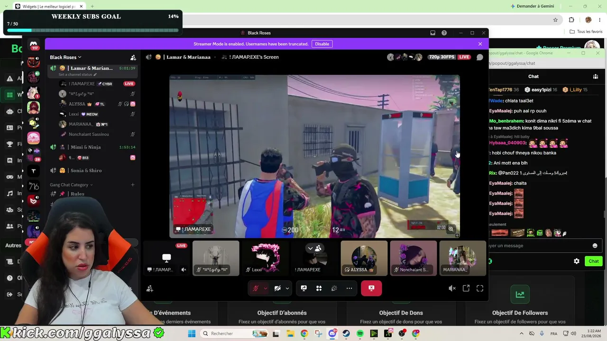607x341 pixels.
Task: Select MARIANAA_ participant tile
Action: tap(463, 258)
